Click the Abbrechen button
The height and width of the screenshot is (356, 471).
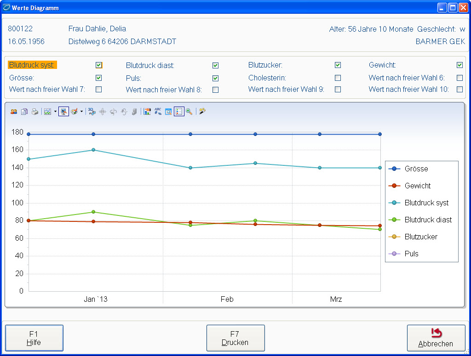(436, 338)
